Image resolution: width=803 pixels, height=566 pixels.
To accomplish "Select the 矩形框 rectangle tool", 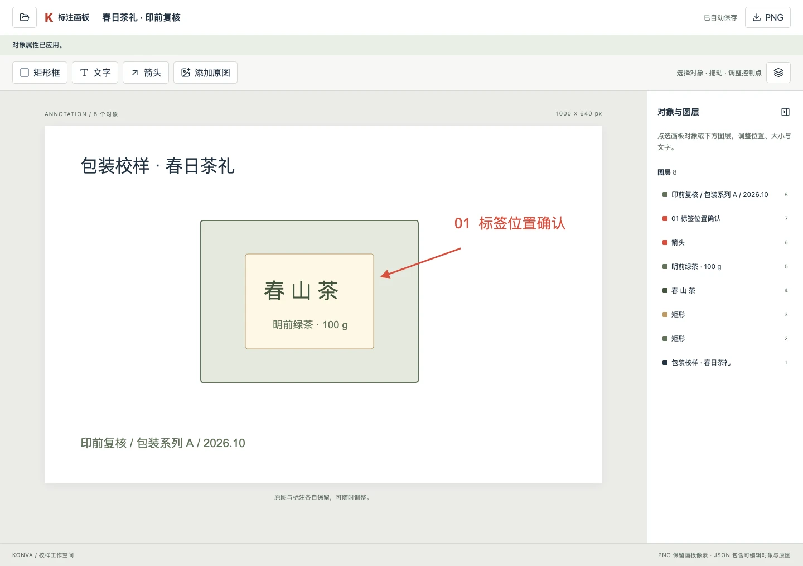I will tap(40, 73).
